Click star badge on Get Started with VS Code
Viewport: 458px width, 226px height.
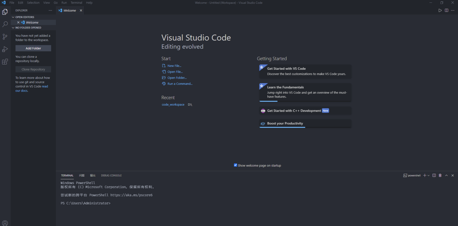262,67
